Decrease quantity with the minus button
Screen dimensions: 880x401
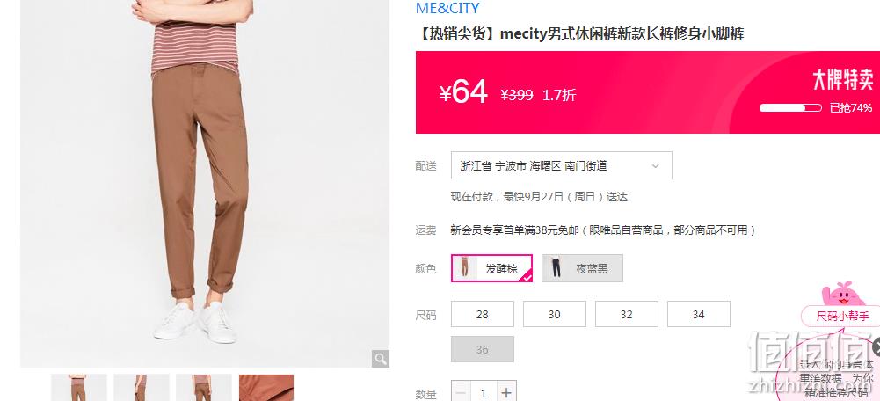point(461,392)
